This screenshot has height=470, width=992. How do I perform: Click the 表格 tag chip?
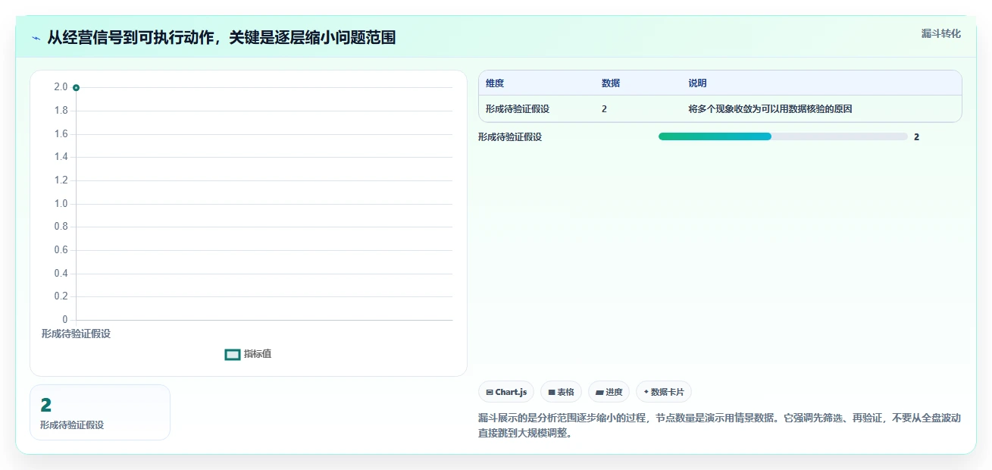561,392
